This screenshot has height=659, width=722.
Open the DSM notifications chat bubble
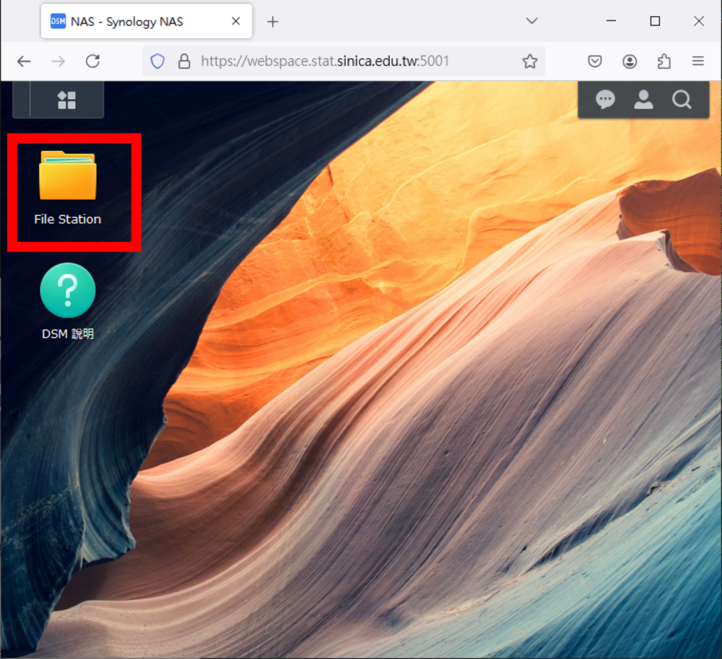coord(605,99)
